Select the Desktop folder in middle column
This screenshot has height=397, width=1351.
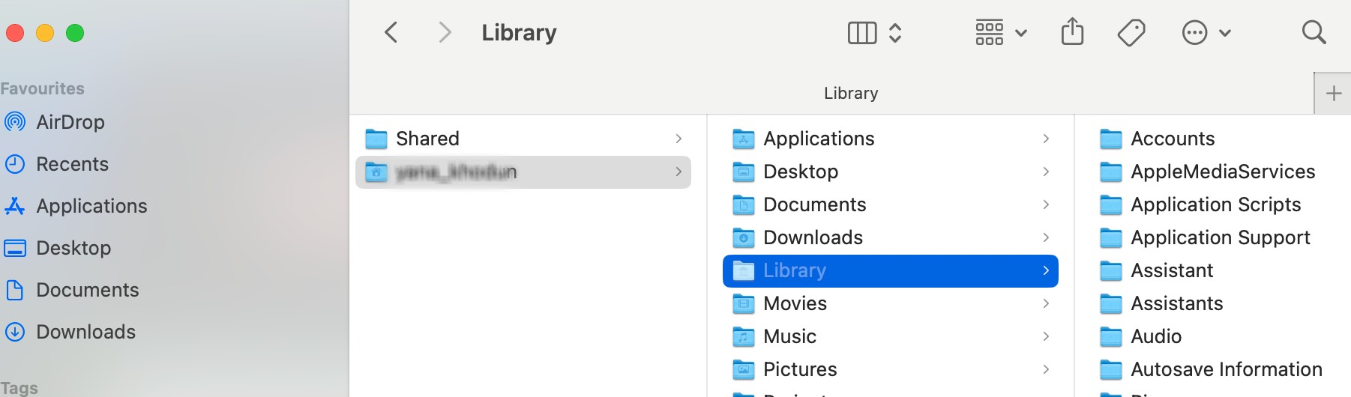click(891, 172)
